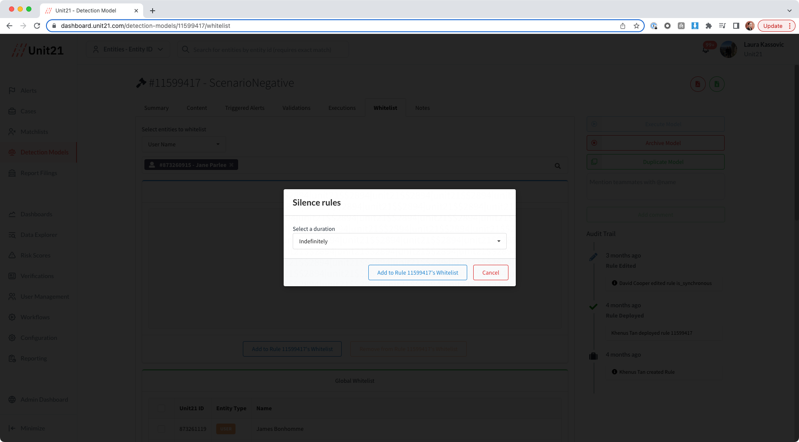Open the Notes tab
Viewport: 799px width, 442px height.
pos(422,108)
